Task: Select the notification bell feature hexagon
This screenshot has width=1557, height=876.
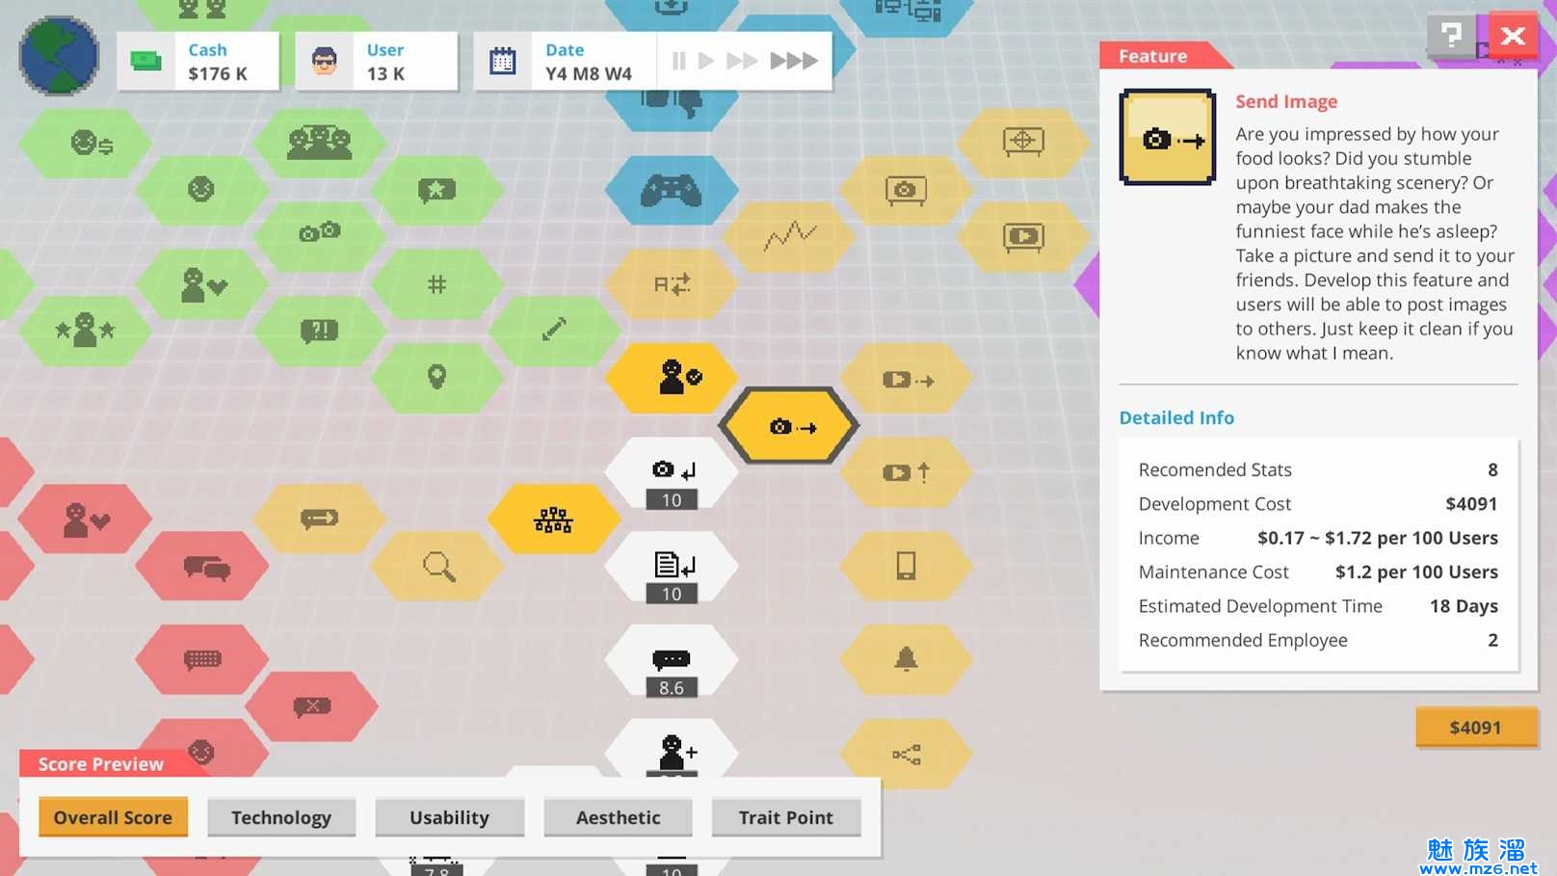Action: [906, 659]
